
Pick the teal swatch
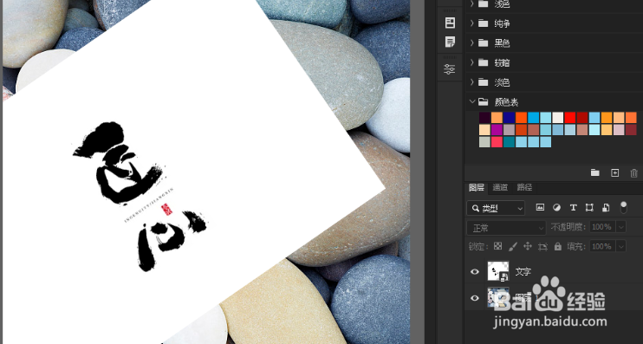point(509,142)
